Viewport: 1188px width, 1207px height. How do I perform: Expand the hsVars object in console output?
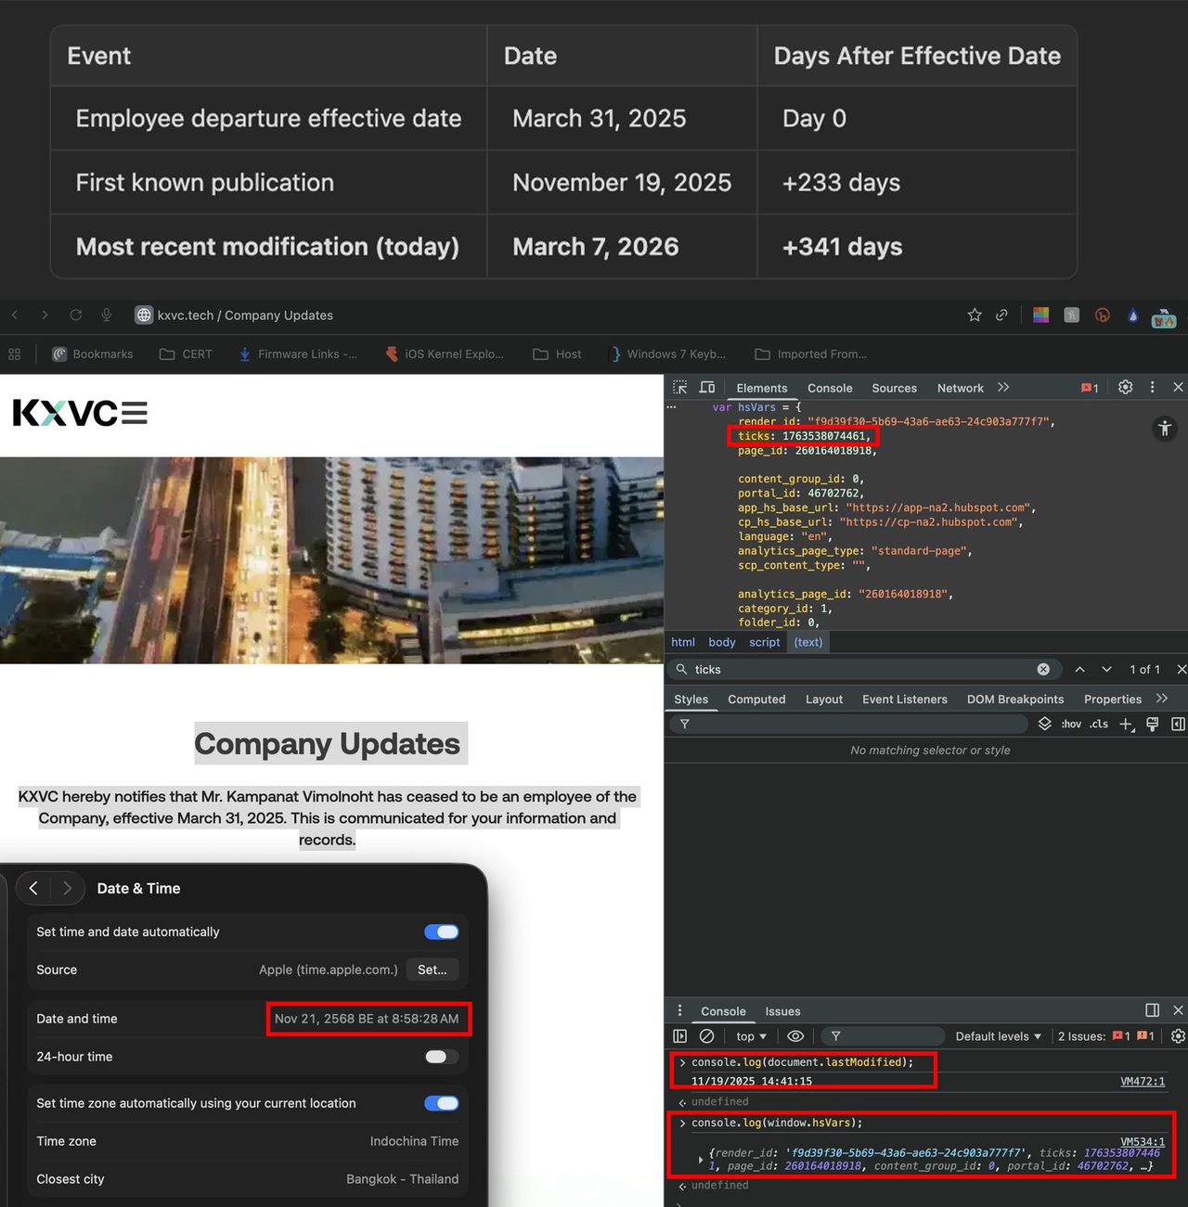pos(701,1159)
